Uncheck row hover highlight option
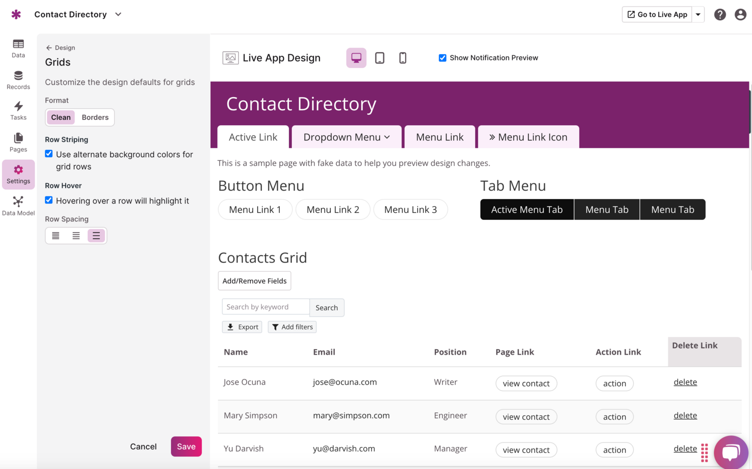 pyautogui.click(x=49, y=200)
